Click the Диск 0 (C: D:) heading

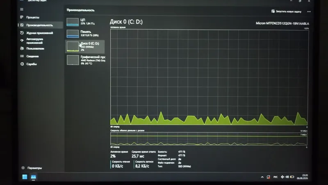pos(126,22)
